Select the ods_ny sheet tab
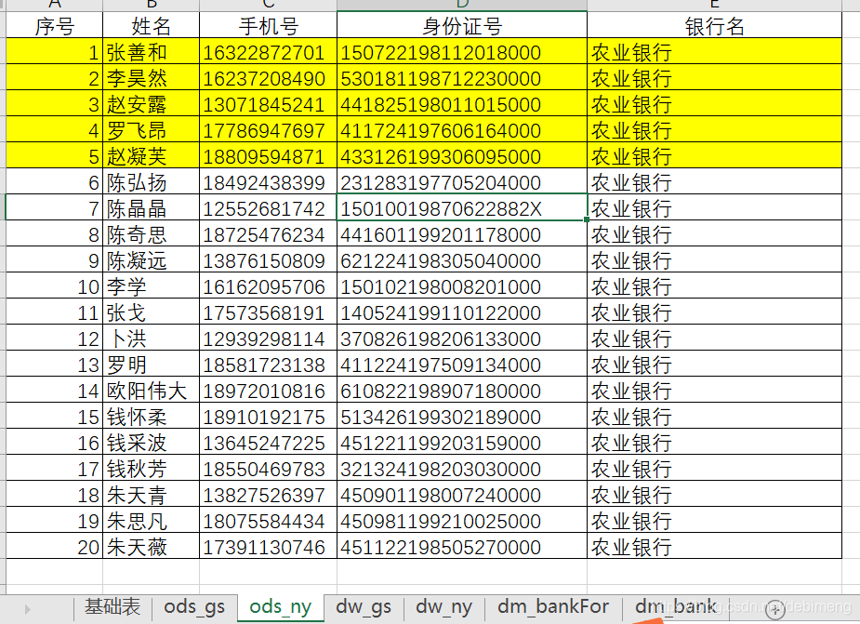This screenshot has height=624, width=860. [280, 607]
